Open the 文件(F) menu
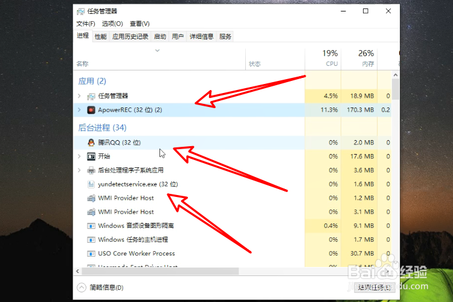This screenshot has height=302, width=453. pos(86,24)
